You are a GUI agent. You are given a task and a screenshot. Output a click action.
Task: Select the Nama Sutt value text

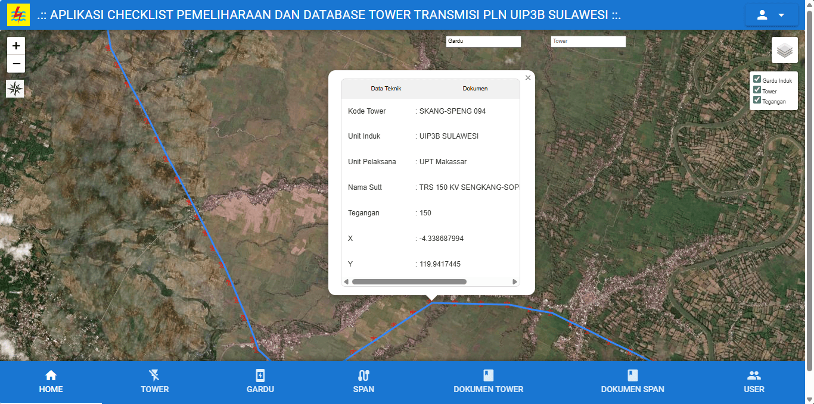(469, 187)
